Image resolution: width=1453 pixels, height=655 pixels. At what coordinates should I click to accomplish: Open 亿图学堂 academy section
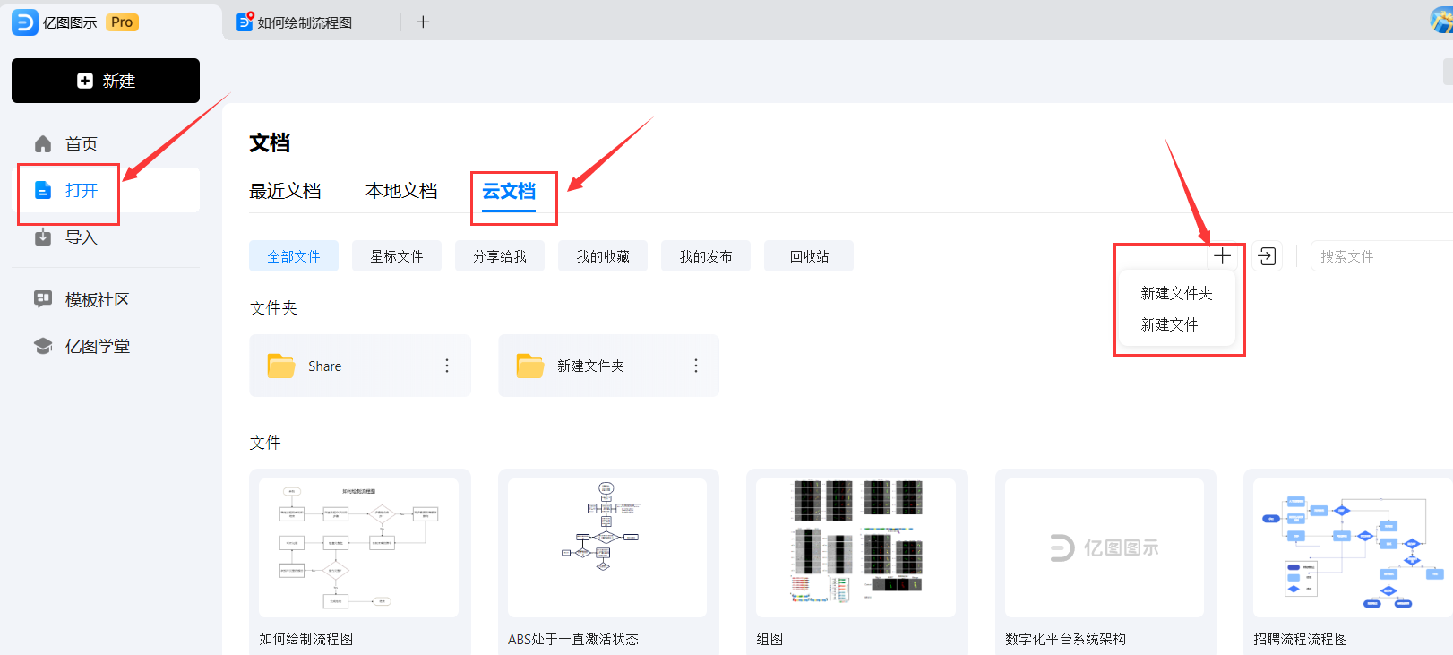(97, 346)
